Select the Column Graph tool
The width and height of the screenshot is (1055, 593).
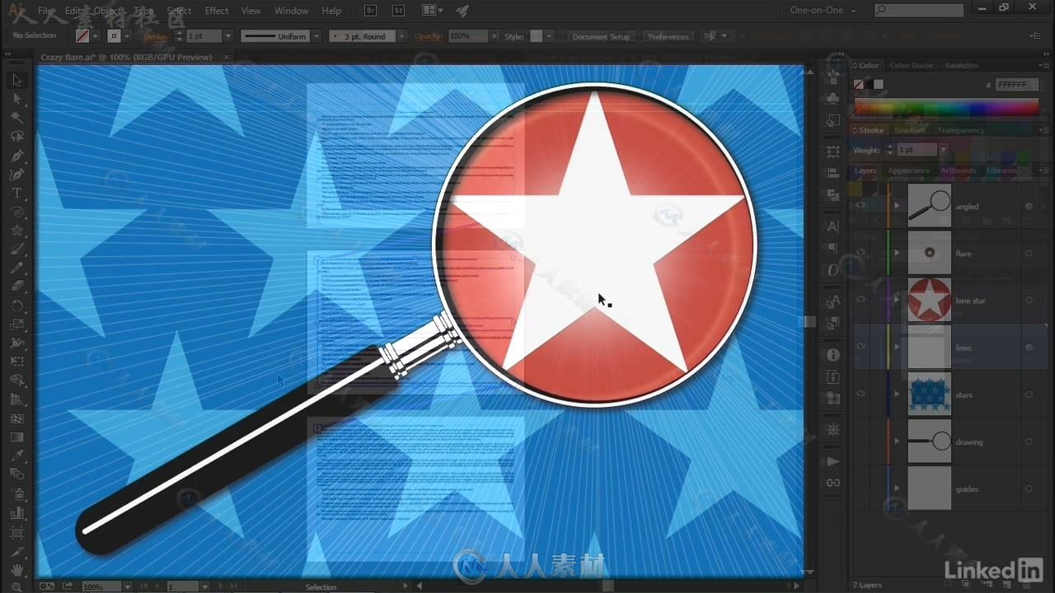[16, 512]
